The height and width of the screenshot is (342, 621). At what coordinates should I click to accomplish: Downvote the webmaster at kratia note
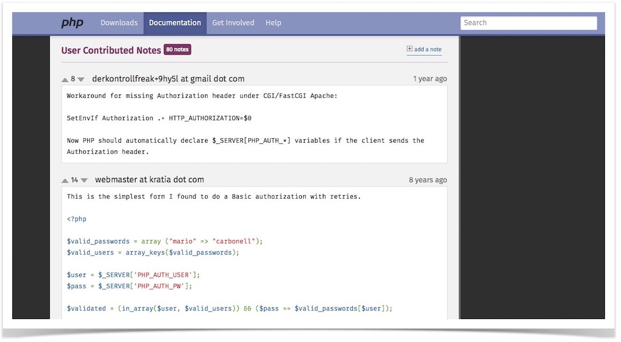[x=84, y=181]
